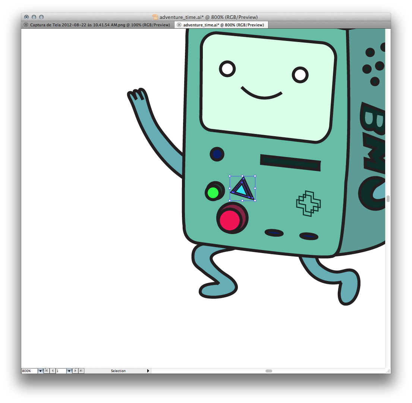
Task: Expand status bar options arrow beside Selection
Action: coord(148,371)
